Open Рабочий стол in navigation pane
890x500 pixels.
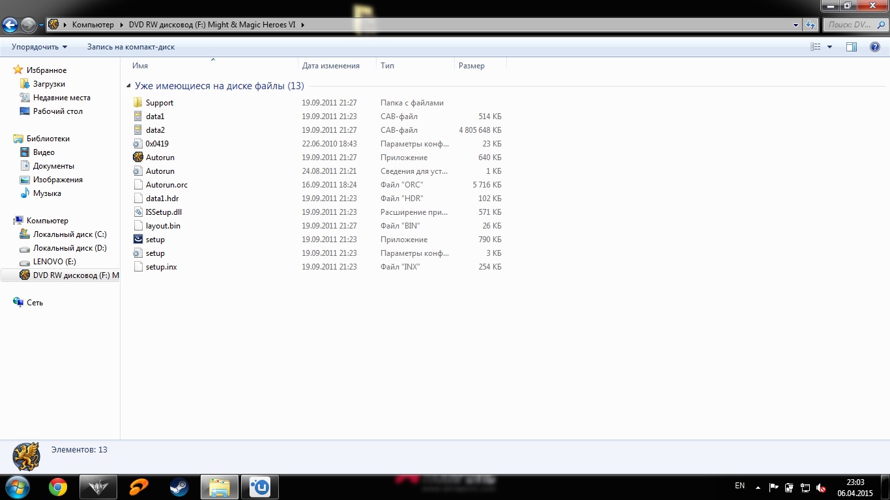58,111
